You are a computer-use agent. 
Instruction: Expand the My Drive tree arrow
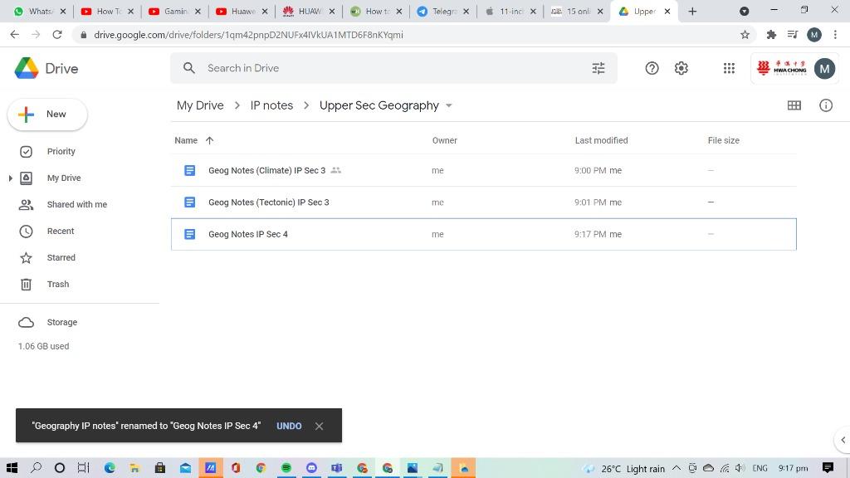pyautogui.click(x=10, y=178)
